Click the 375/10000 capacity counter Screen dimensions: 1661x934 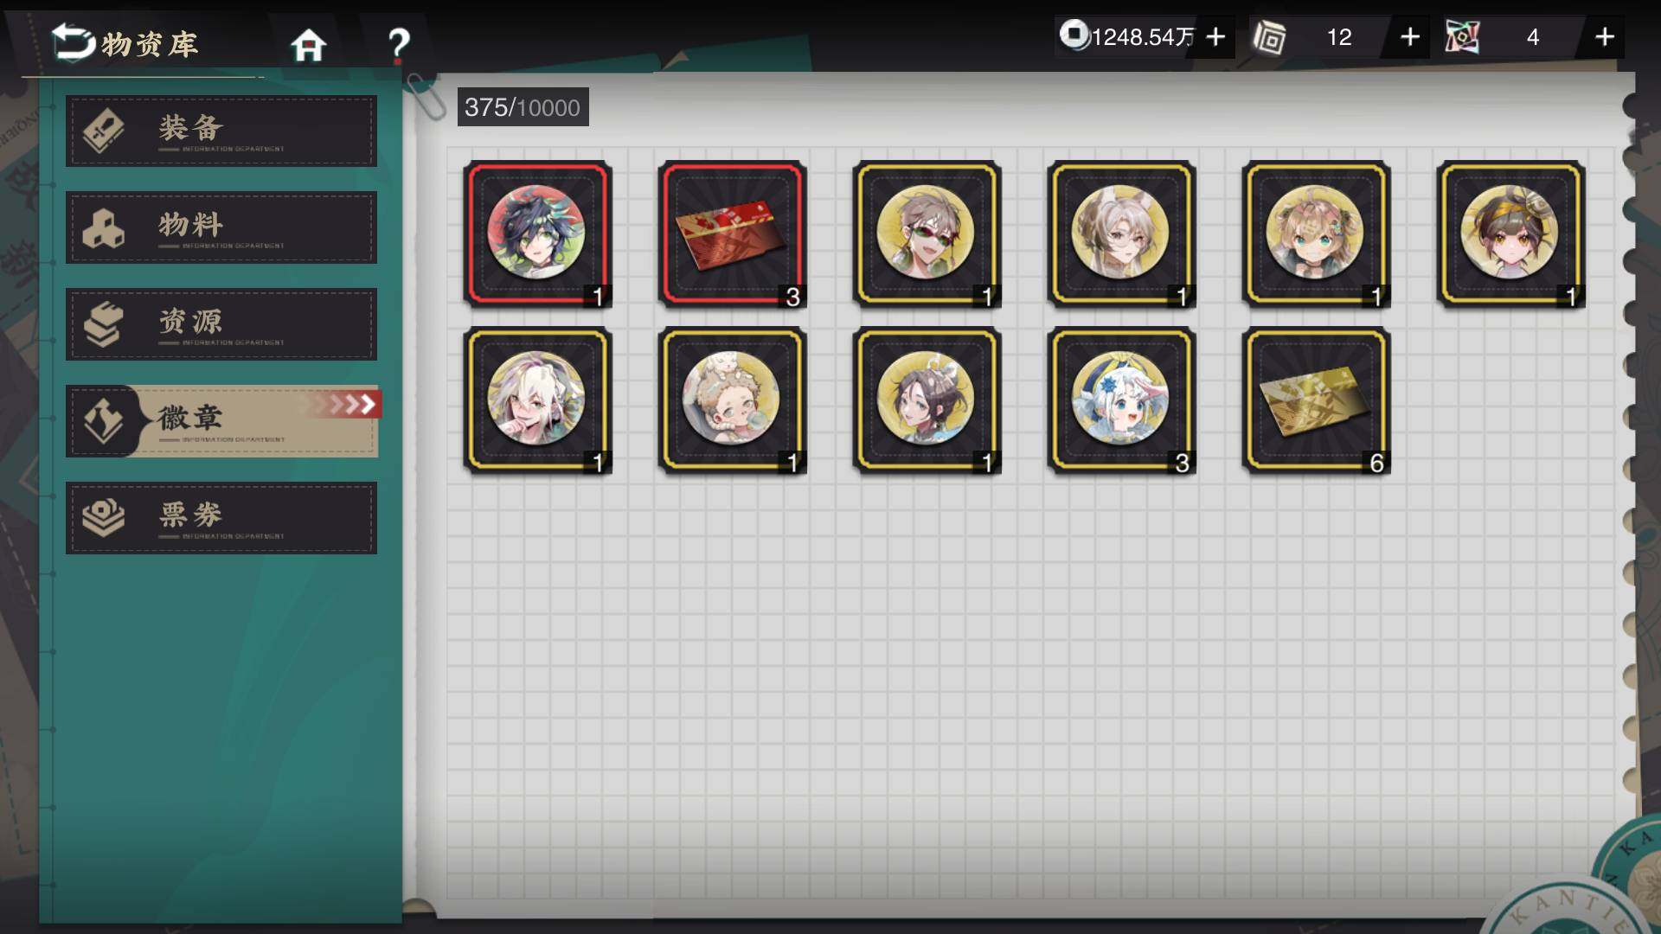[x=523, y=107]
